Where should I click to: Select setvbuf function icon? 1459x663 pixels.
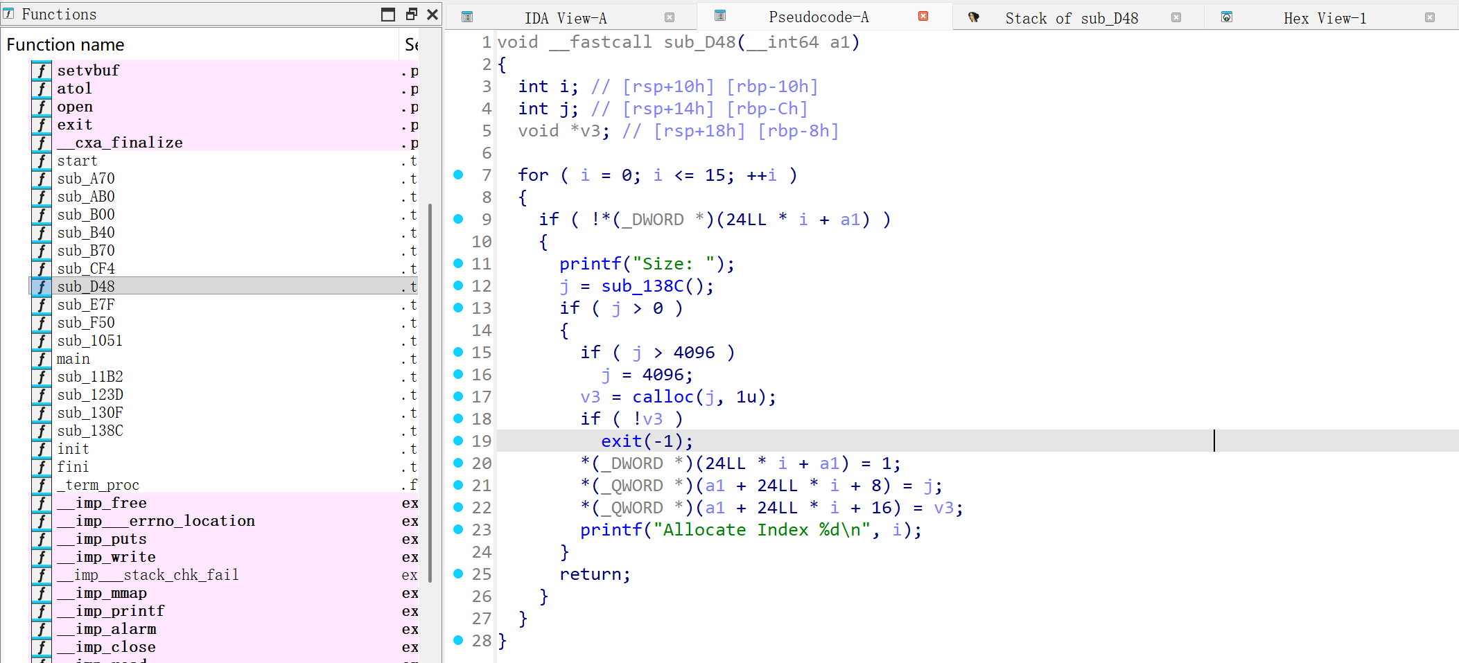(x=42, y=71)
